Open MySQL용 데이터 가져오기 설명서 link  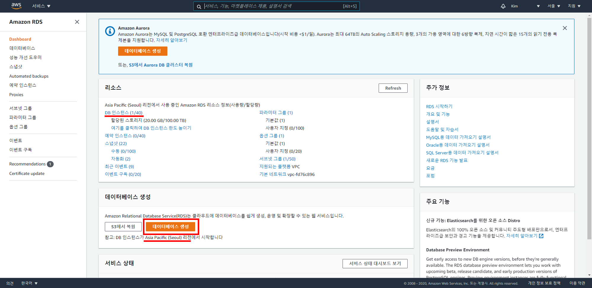coord(458,137)
